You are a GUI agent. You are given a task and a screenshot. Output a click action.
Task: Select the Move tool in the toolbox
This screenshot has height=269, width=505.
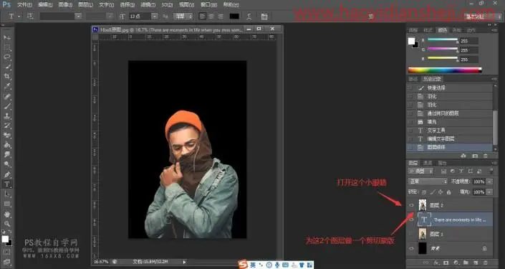[7, 38]
